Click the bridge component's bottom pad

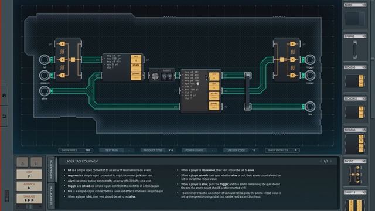247,107
